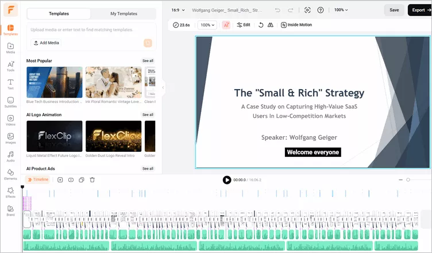Click the timeline playhead marker
This screenshot has width=432, height=253.
pyautogui.click(x=22, y=187)
